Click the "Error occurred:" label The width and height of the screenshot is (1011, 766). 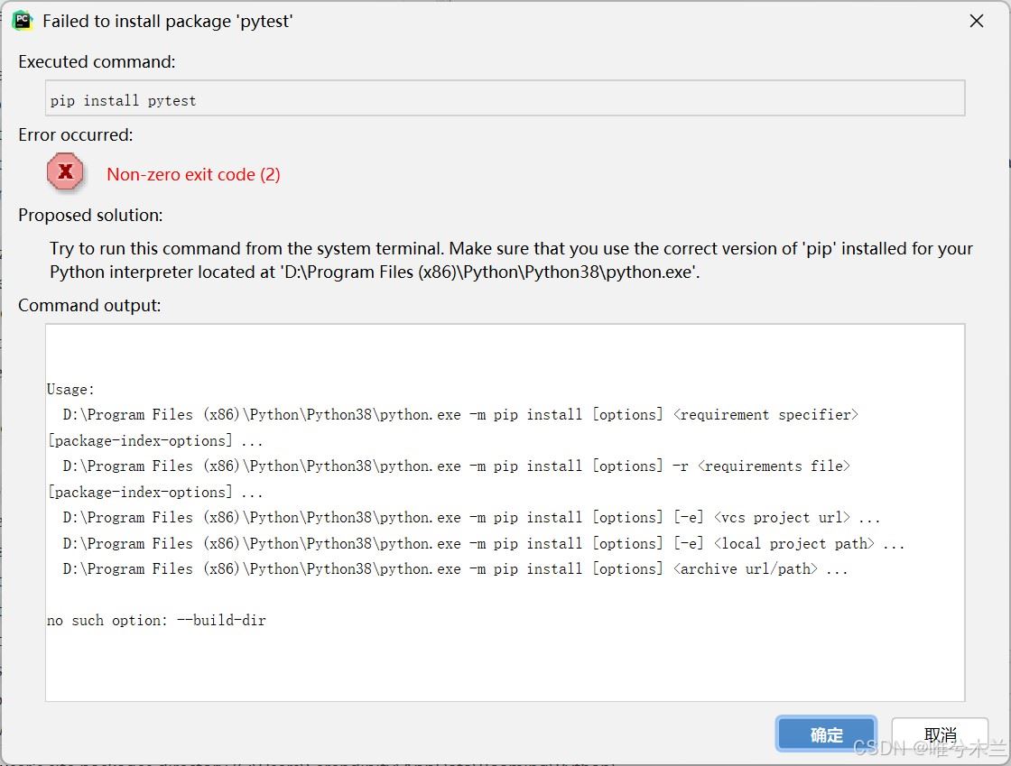[x=76, y=135]
